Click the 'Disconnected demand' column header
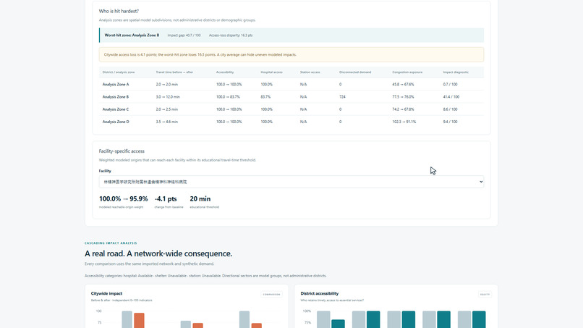This screenshot has width=583, height=328. coord(355,72)
